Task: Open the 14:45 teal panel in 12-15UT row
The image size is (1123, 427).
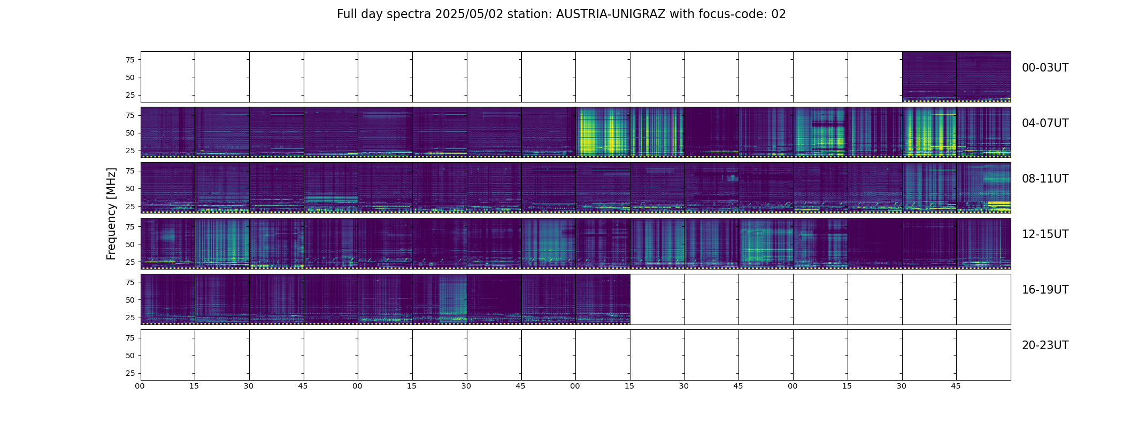Action: click(766, 243)
